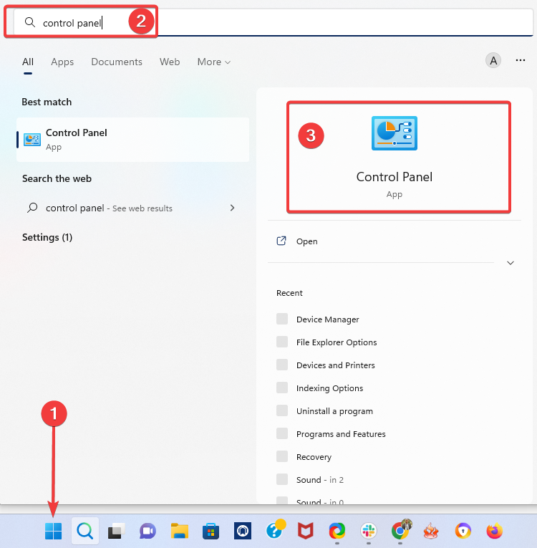Click the Device Manager recent item icon

282,319
